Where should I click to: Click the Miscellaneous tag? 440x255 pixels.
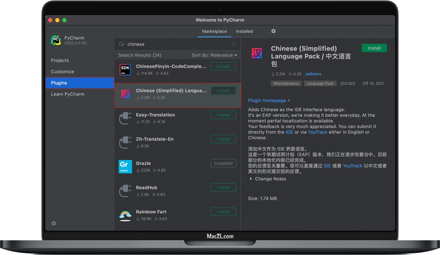(x=286, y=84)
